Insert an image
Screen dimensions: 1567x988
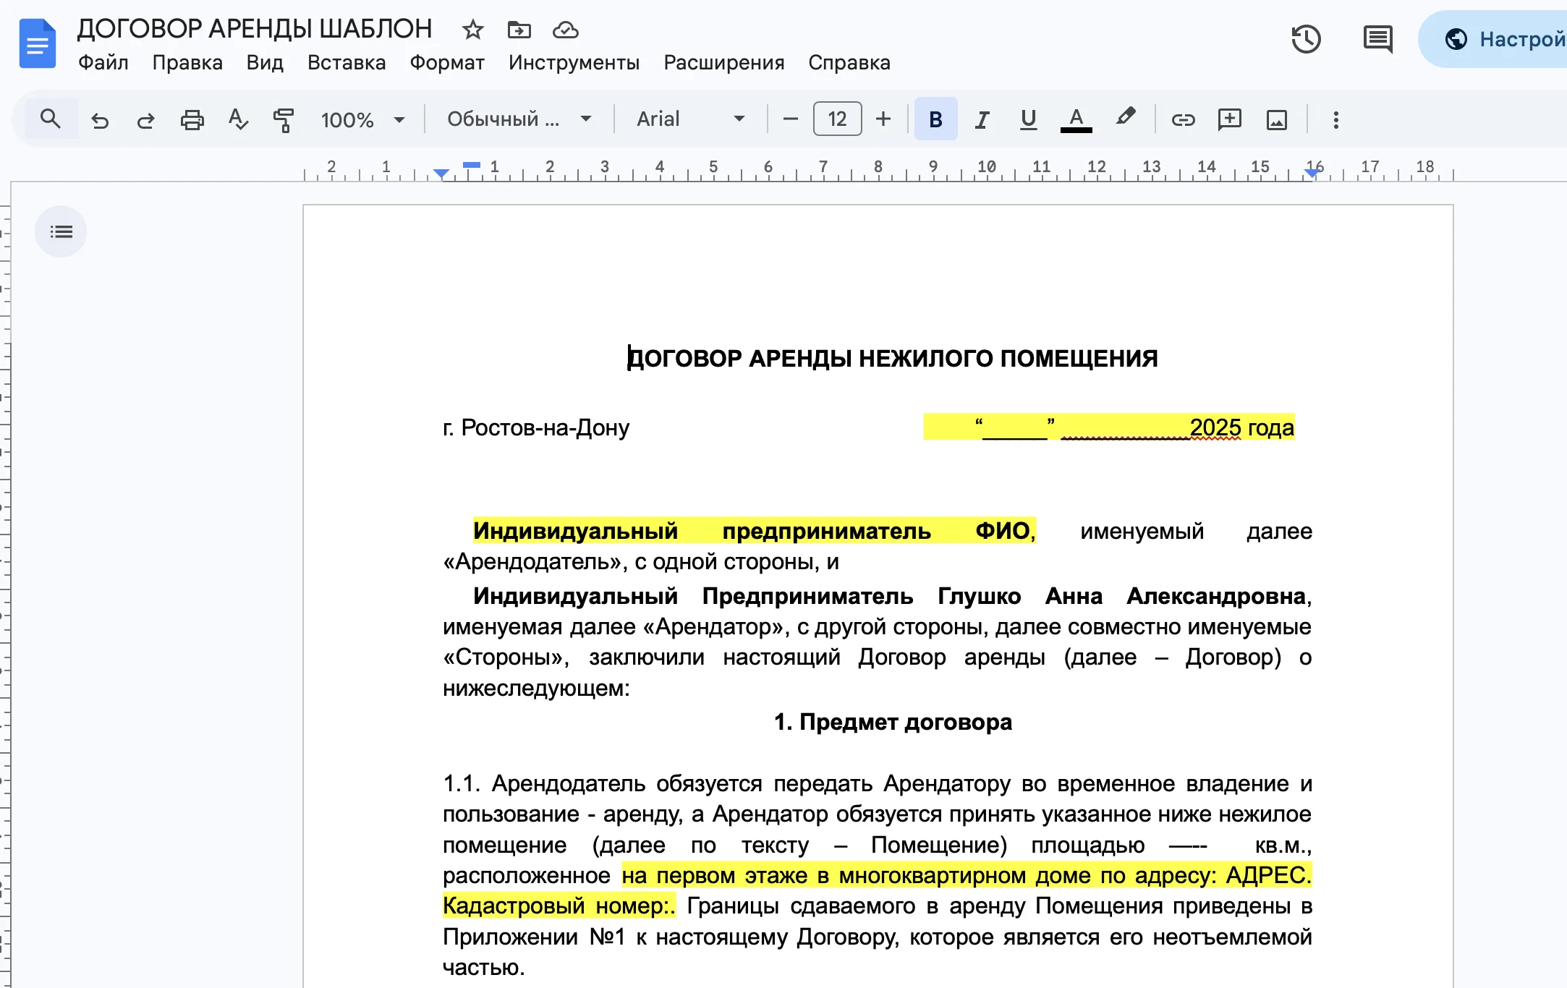pyautogui.click(x=1278, y=119)
